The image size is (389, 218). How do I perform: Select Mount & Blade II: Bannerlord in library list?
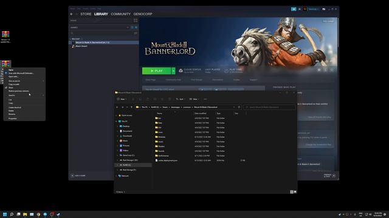click(x=104, y=42)
